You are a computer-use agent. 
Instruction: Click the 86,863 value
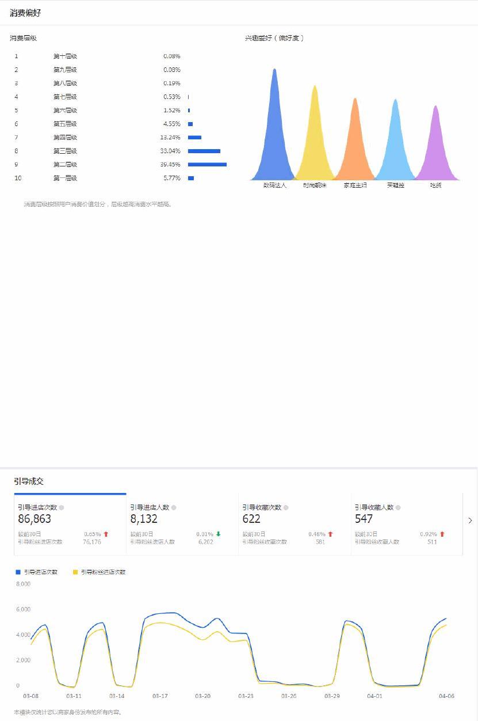click(x=35, y=519)
